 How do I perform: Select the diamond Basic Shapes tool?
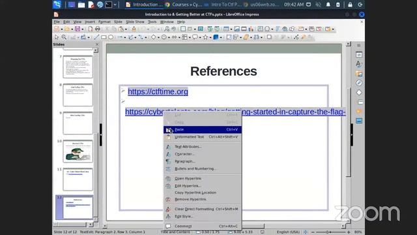[154, 37]
